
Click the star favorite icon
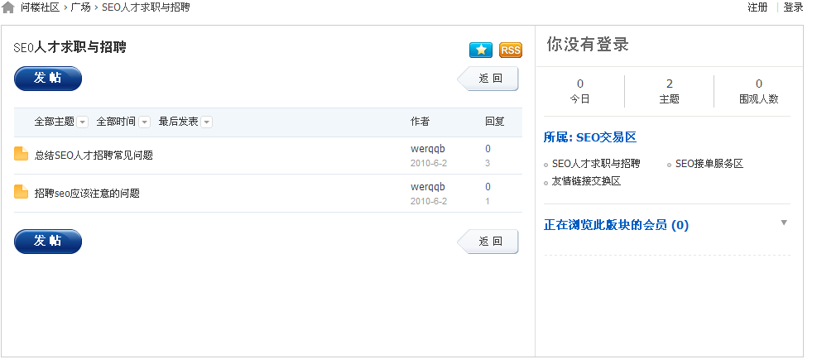click(x=480, y=50)
